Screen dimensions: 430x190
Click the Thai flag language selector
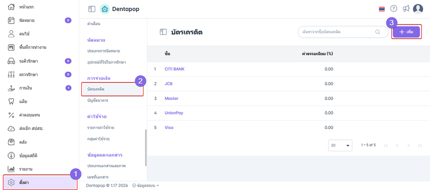pos(382,9)
